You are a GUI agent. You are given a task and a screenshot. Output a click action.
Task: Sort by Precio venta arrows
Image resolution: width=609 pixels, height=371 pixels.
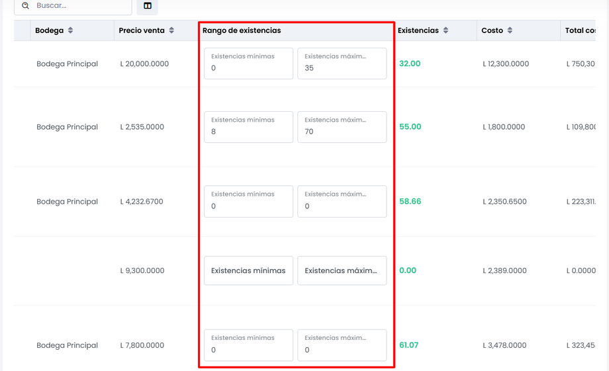pos(171,30)
